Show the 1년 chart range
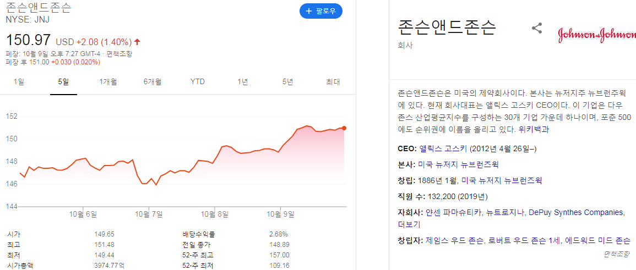The width and height of the screenshot is (636, 270). 242,82
